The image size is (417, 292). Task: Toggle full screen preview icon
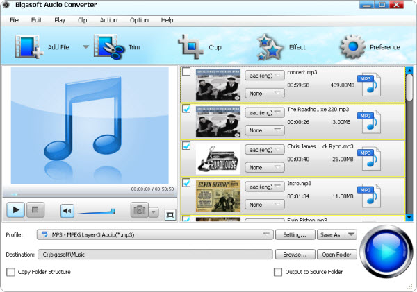click(x=170, y=214)
